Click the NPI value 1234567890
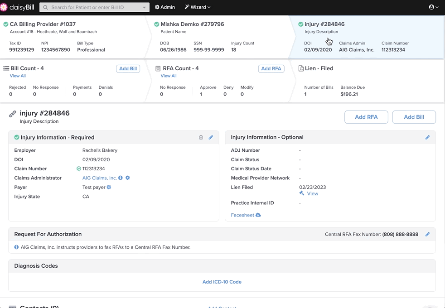 (x=56, y=50)
